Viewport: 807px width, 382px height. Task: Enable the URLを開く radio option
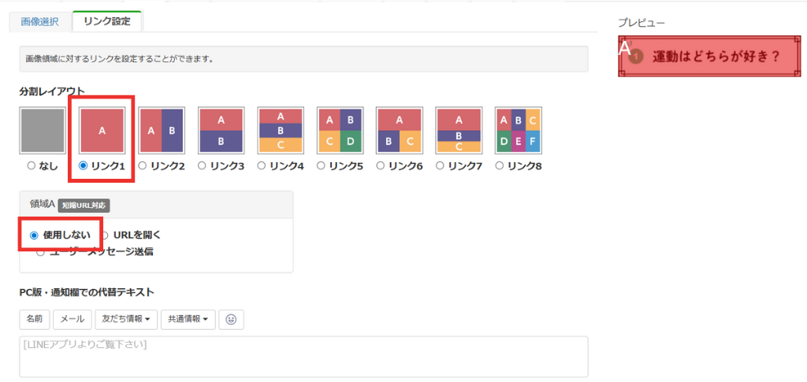106,235
